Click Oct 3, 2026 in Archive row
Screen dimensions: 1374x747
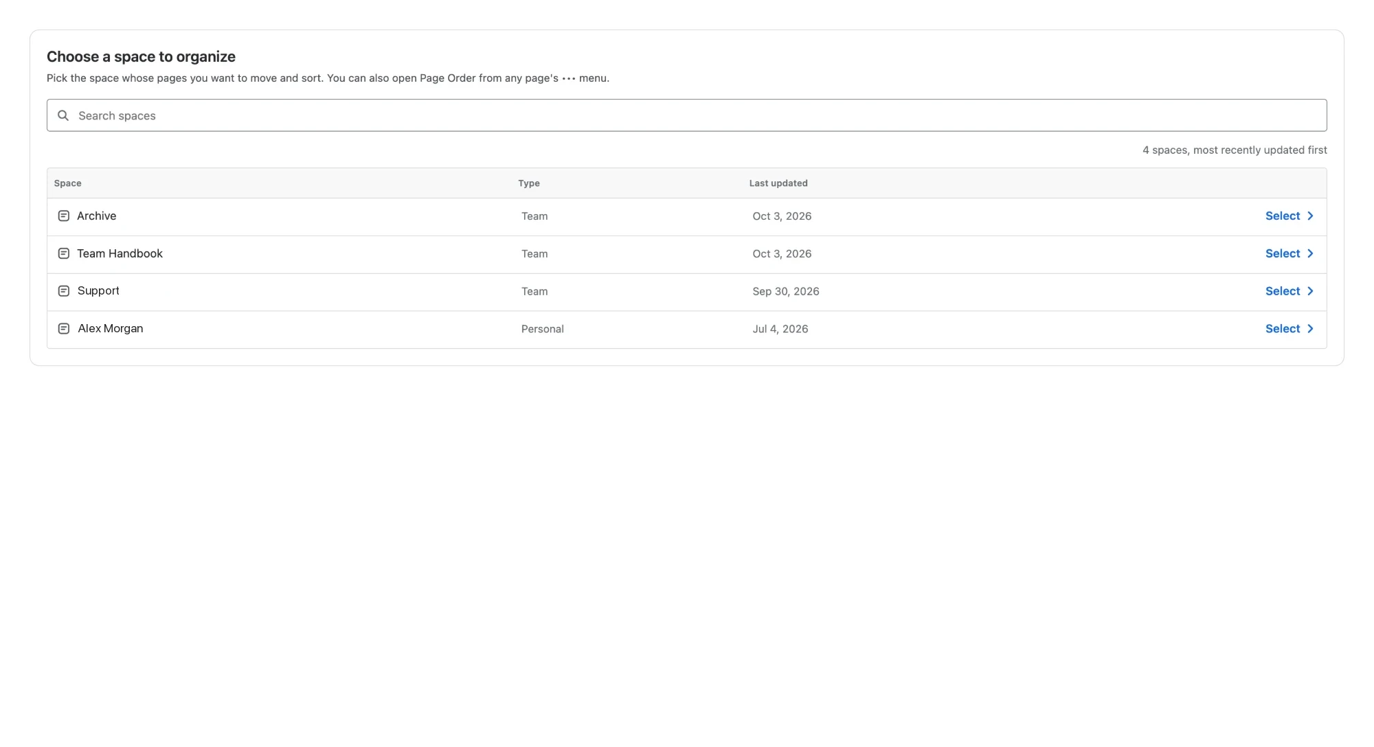(782, 216)
